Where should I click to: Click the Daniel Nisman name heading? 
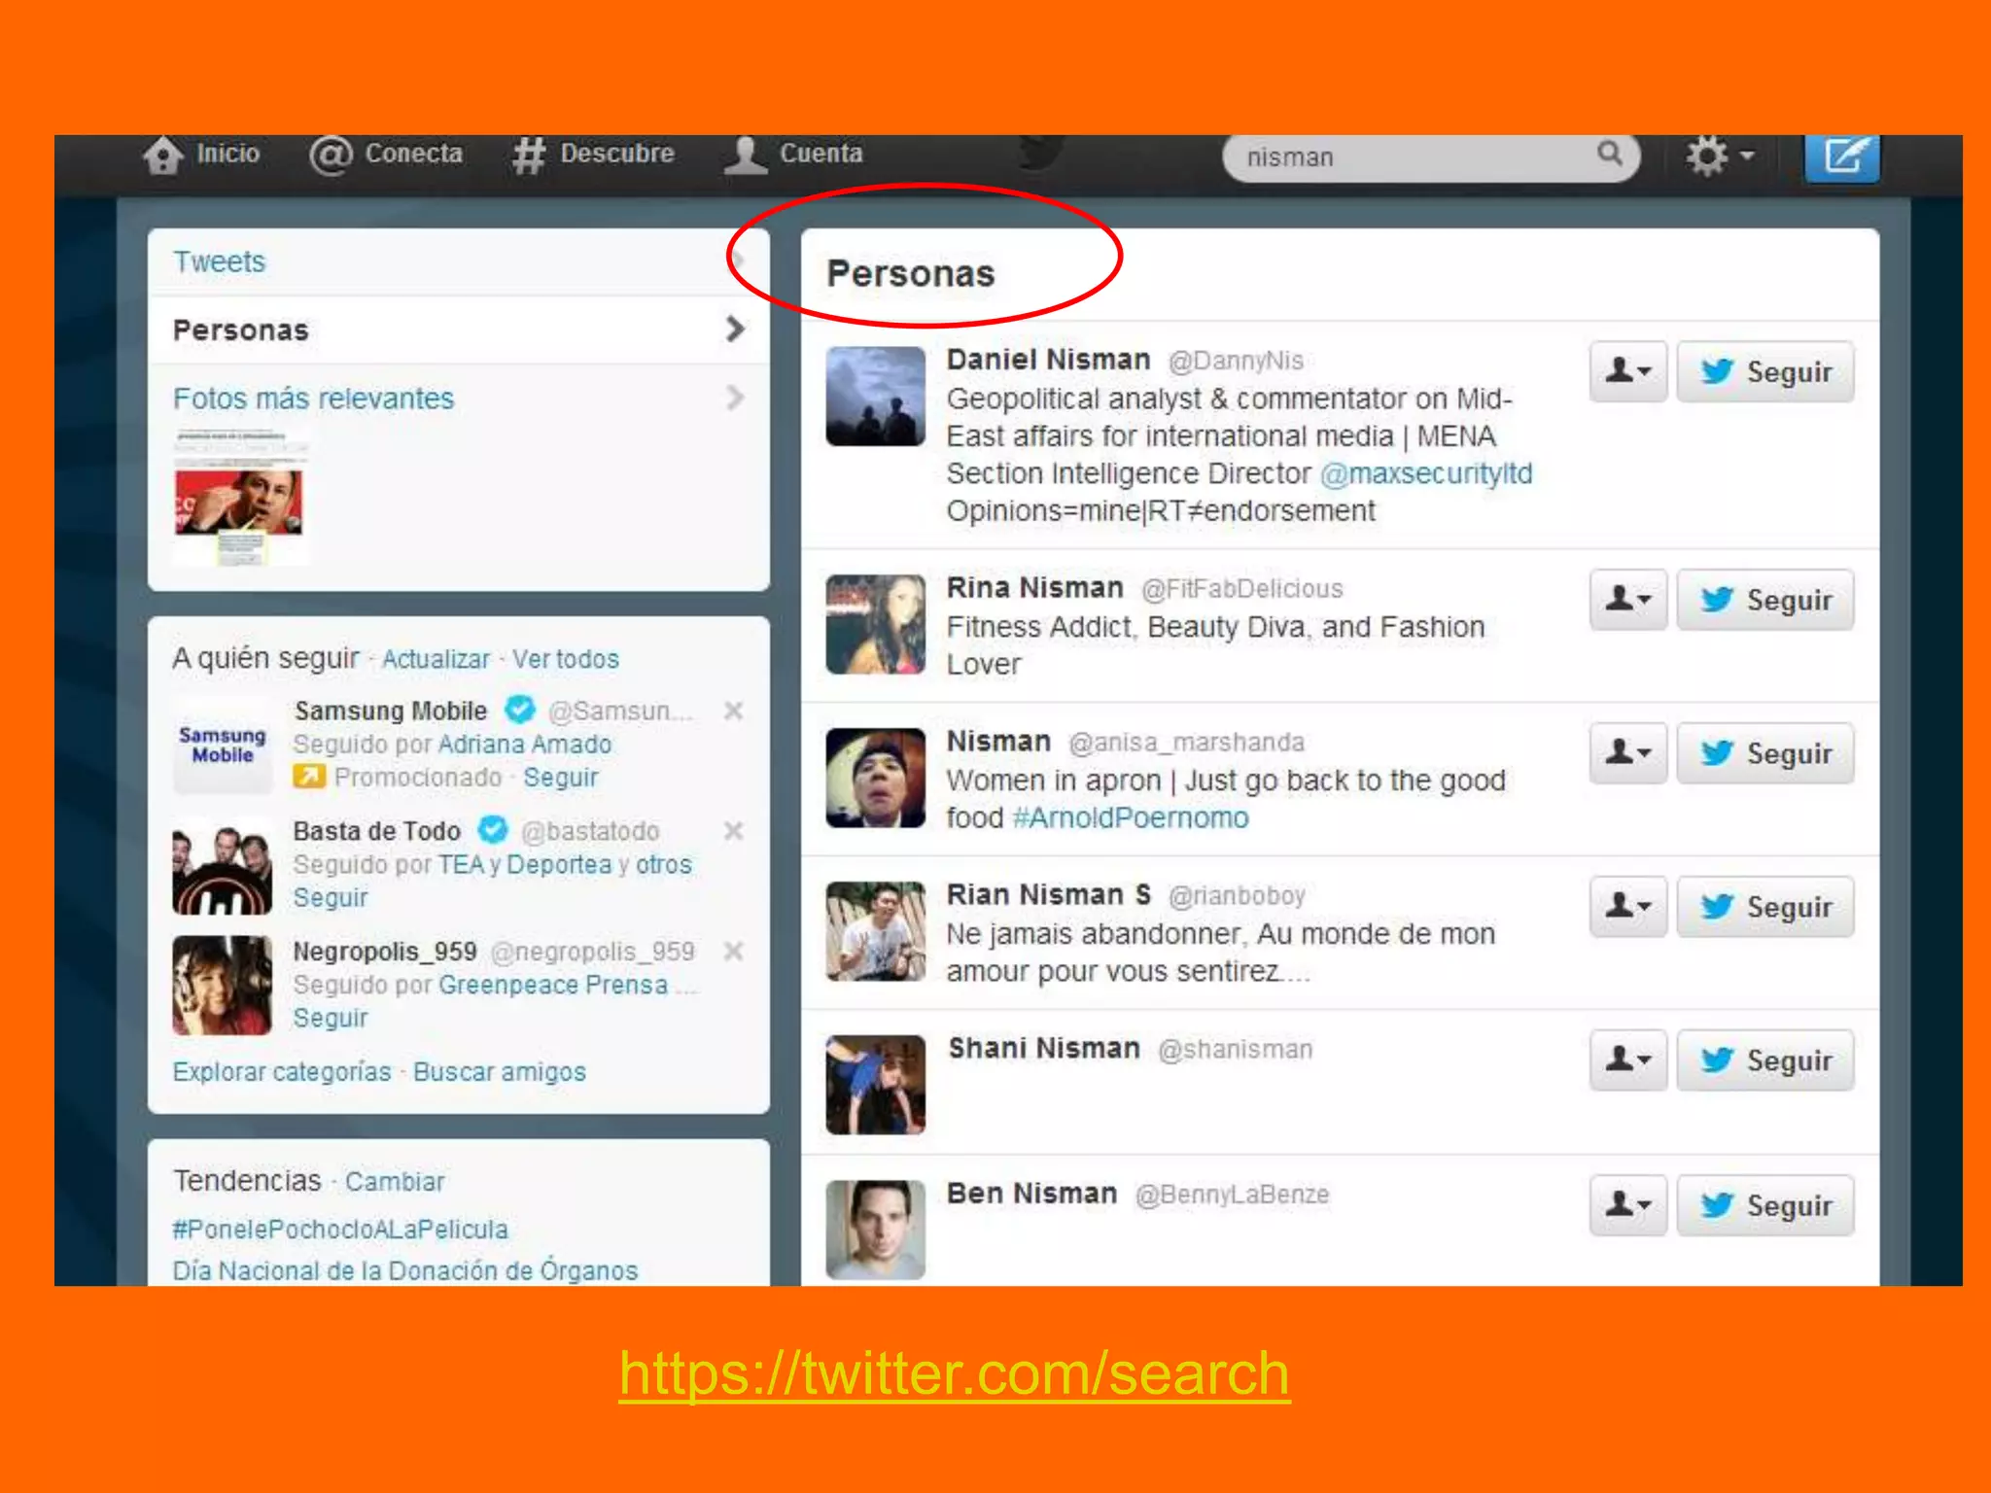tap(1048, 360)
